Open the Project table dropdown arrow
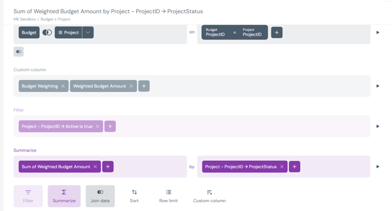This screenshot has width=392, height=211. [x=88, y=33]
